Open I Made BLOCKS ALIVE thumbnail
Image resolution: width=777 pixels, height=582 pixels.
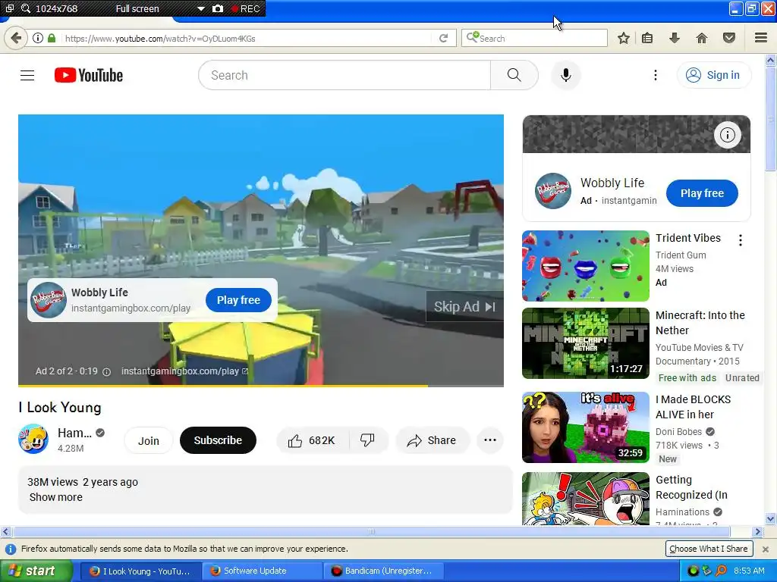[x=585, y=427]
